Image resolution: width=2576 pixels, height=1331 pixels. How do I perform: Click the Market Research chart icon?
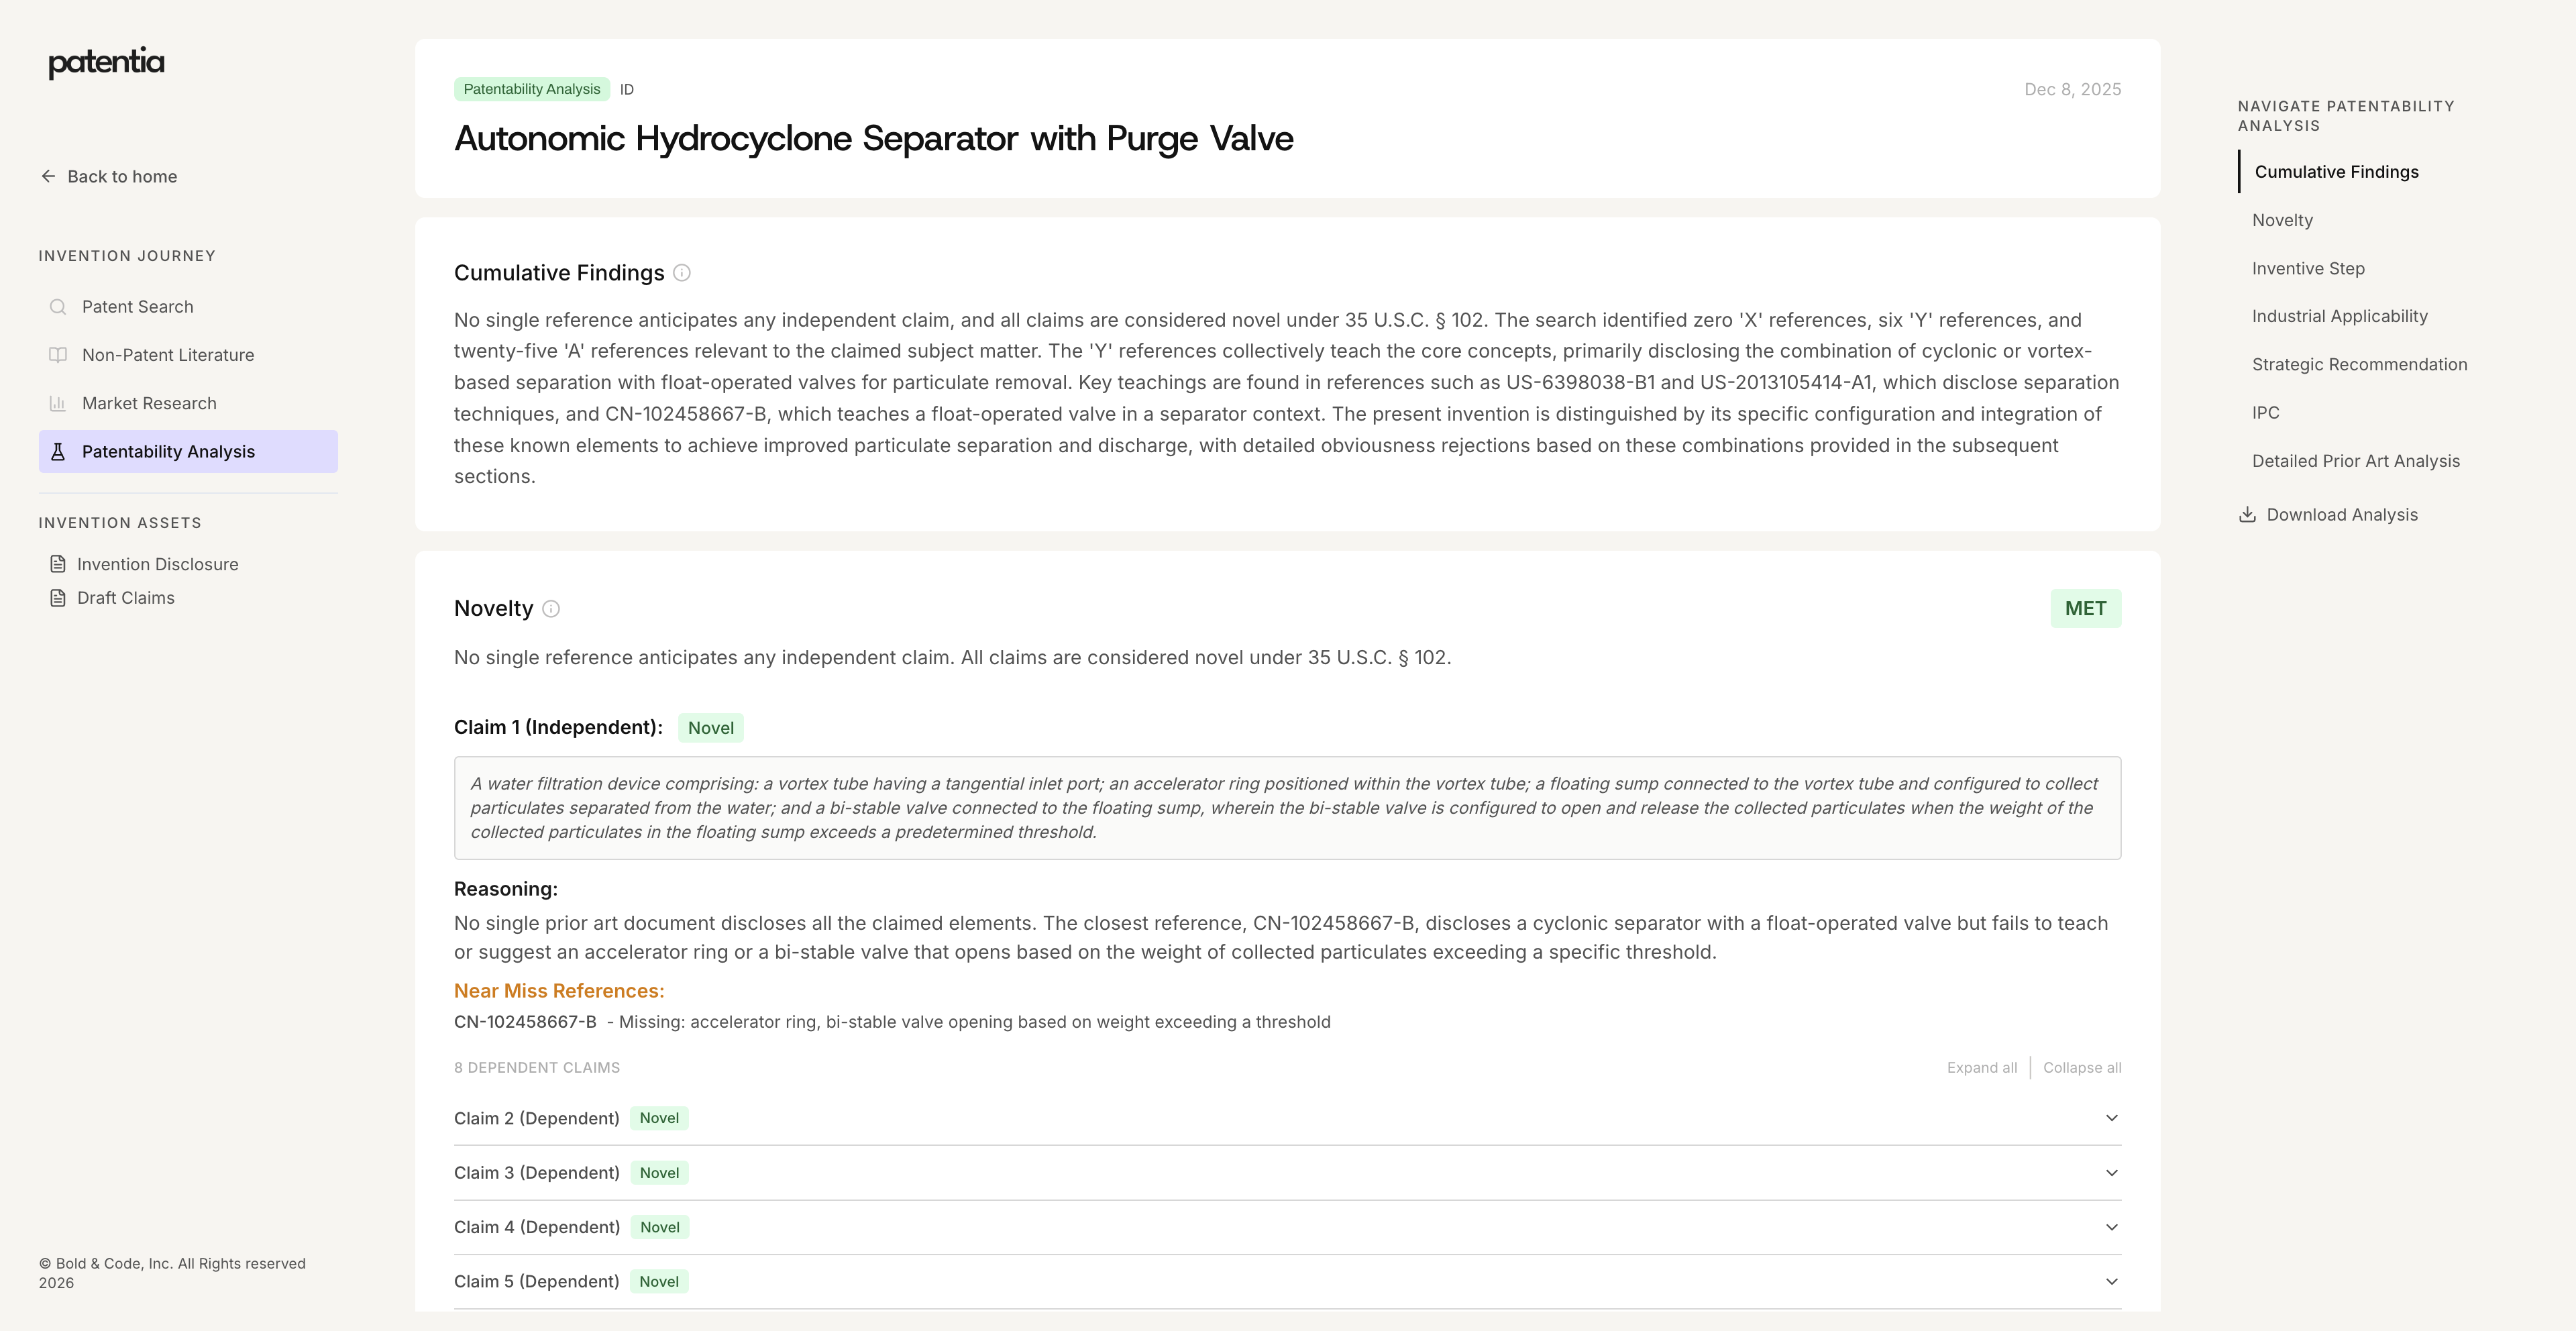[x=58, y=404]
